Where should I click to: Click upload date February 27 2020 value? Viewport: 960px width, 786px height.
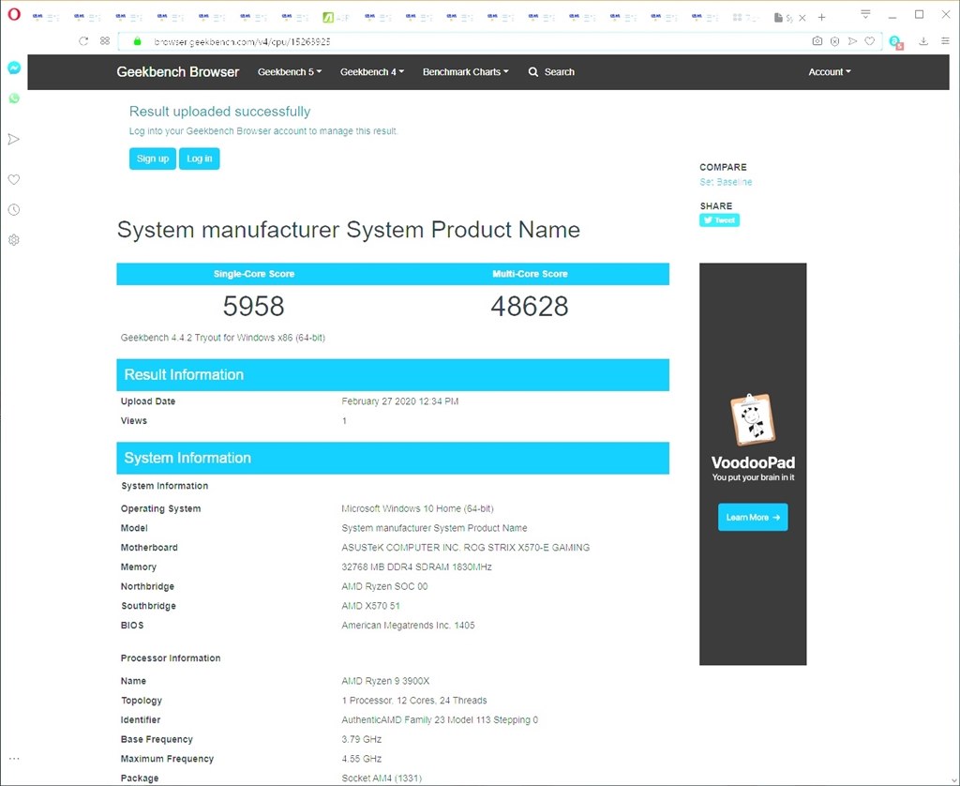coord(399,401)
